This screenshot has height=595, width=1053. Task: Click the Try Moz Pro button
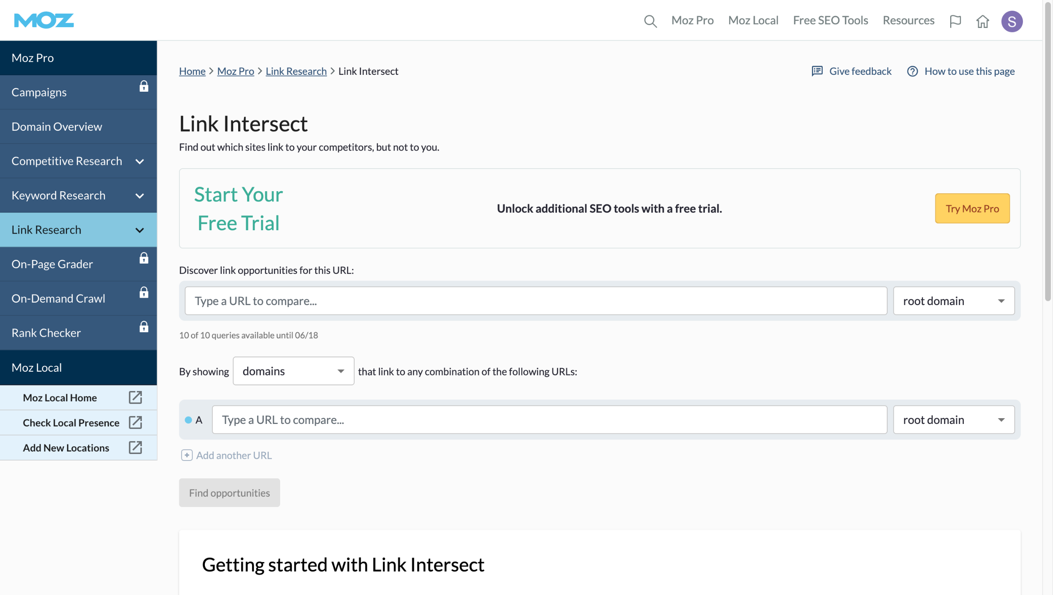click(x=972, y=208)
